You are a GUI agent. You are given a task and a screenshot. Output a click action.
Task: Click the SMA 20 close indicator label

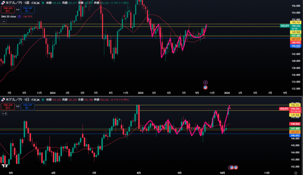pyautogui.click(x=9, y=17)
